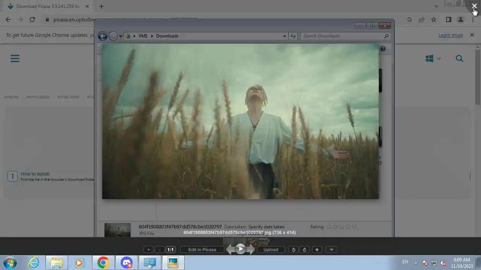The image size is (481, 270).
Task: Open Chrome three-dot menu
Action: (473, 19)
